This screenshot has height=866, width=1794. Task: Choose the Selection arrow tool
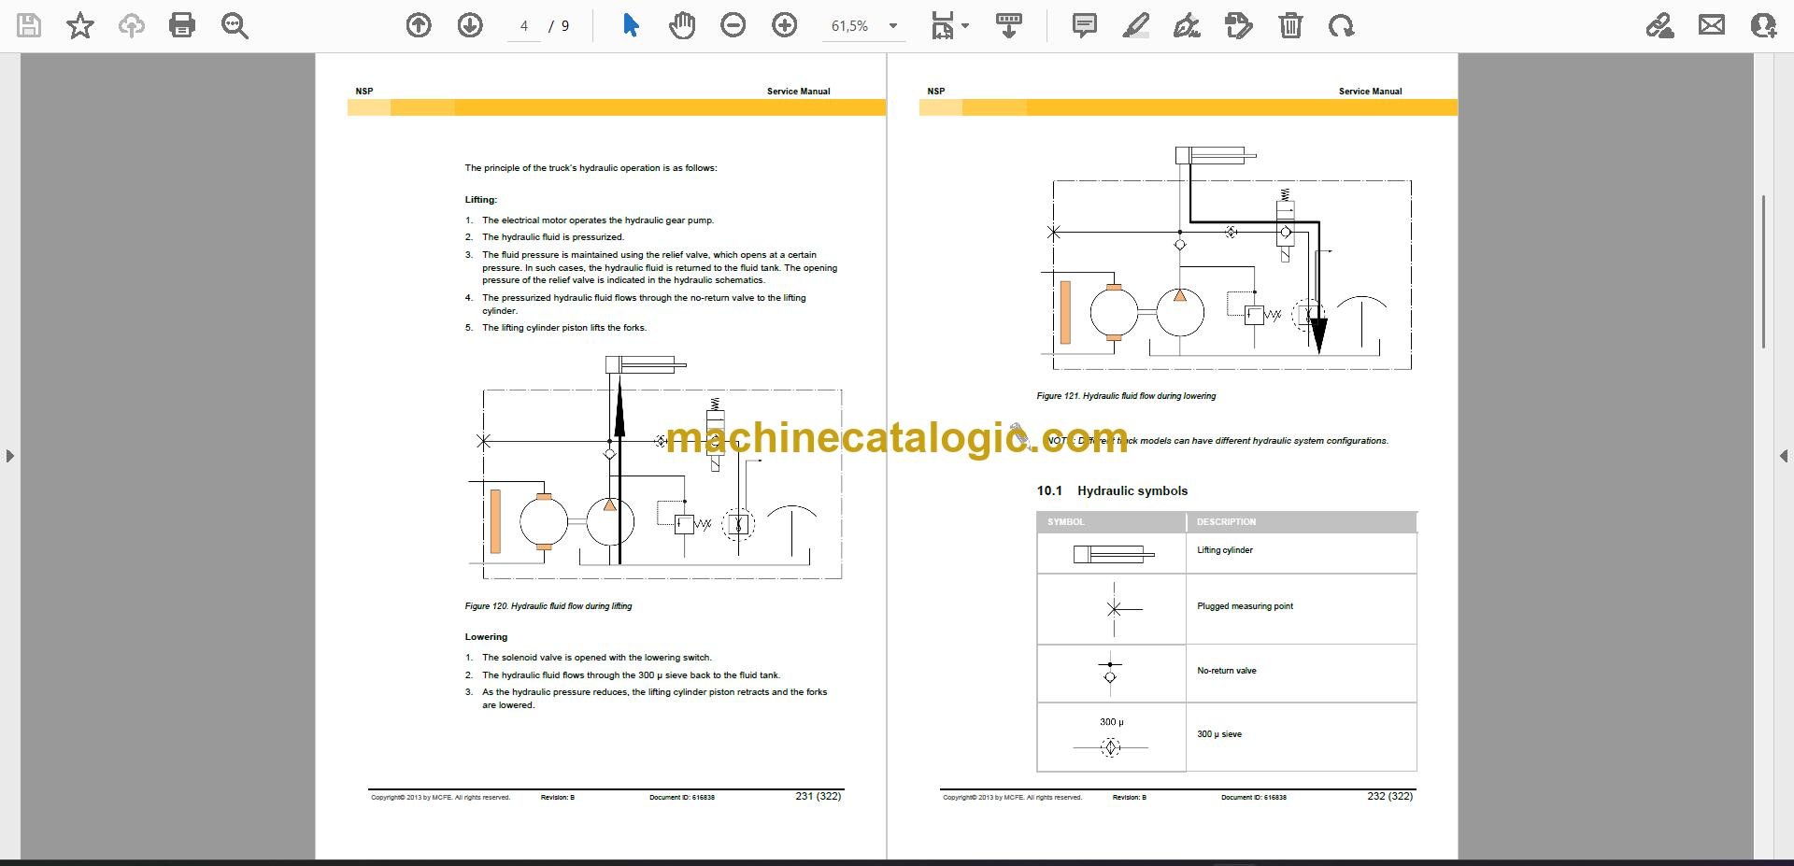(x=631, y=25)
